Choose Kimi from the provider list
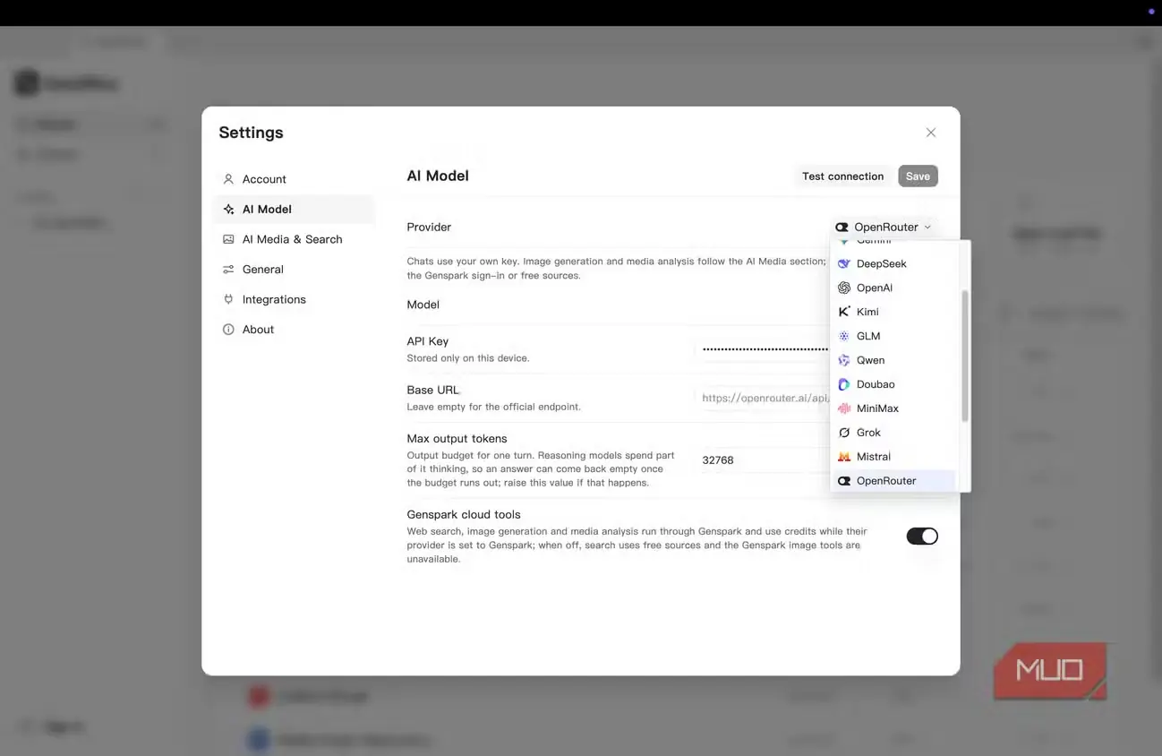This screenshot has width=1162, height=756. click(894, 312)
